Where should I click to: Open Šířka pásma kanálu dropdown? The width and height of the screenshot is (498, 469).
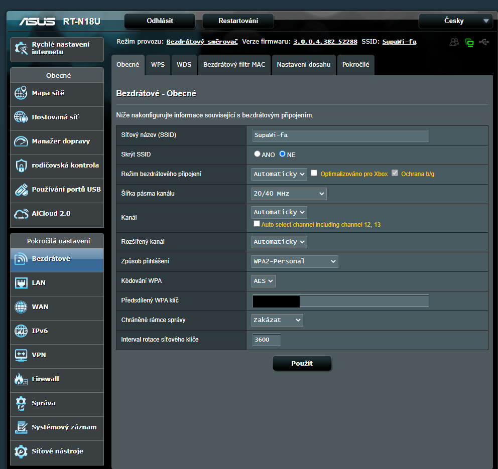click(x=289, y=194)
